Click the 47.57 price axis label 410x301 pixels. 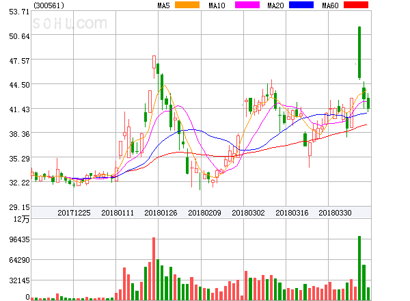coord(19,61)
